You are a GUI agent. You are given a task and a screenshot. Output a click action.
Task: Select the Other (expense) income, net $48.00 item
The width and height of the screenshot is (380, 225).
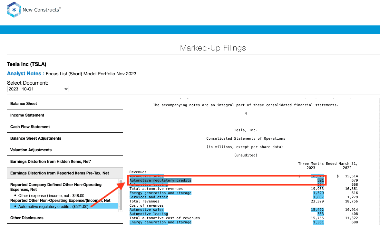click(51, 195)
